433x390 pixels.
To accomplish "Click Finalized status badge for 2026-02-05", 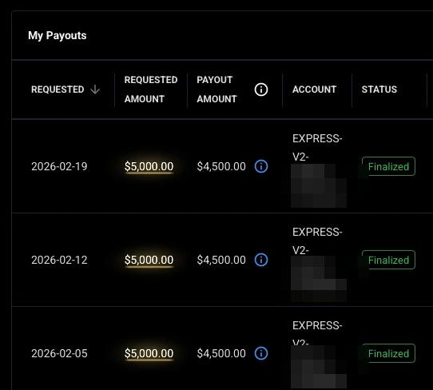I will click(x=388, y=353).
